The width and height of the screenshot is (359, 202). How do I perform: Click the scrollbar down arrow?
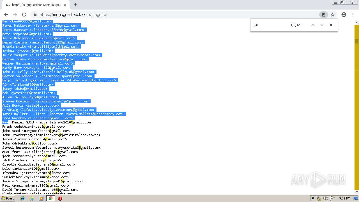coord(357,191)
